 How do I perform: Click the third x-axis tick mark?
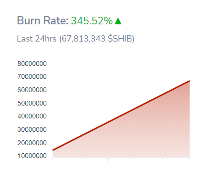tap(107, 159)
